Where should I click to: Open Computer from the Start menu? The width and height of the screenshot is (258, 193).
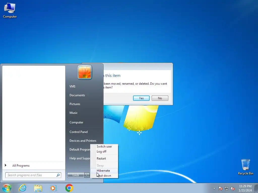coord(76,122)
